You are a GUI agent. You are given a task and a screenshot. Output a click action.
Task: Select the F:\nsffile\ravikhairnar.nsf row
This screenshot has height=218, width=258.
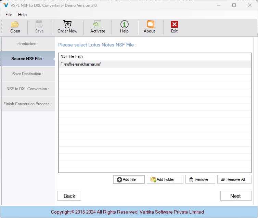click(x=155, y=64)
